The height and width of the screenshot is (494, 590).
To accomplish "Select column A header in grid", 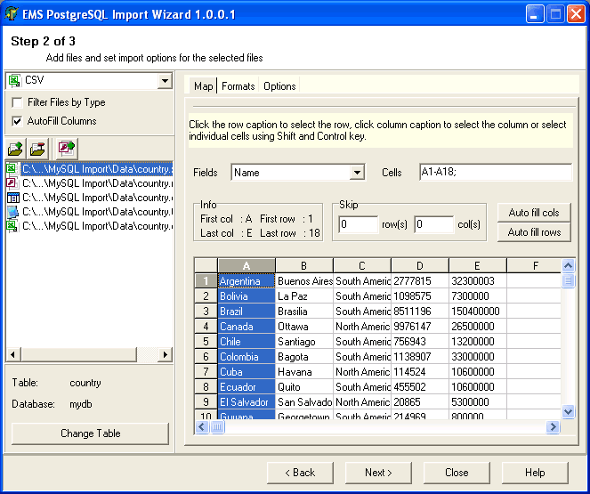I will point(247,265).
